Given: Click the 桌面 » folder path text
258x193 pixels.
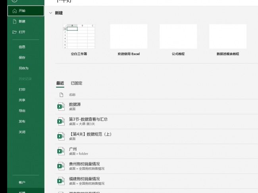Looking at the screenshot, I should tap(79, 154).
